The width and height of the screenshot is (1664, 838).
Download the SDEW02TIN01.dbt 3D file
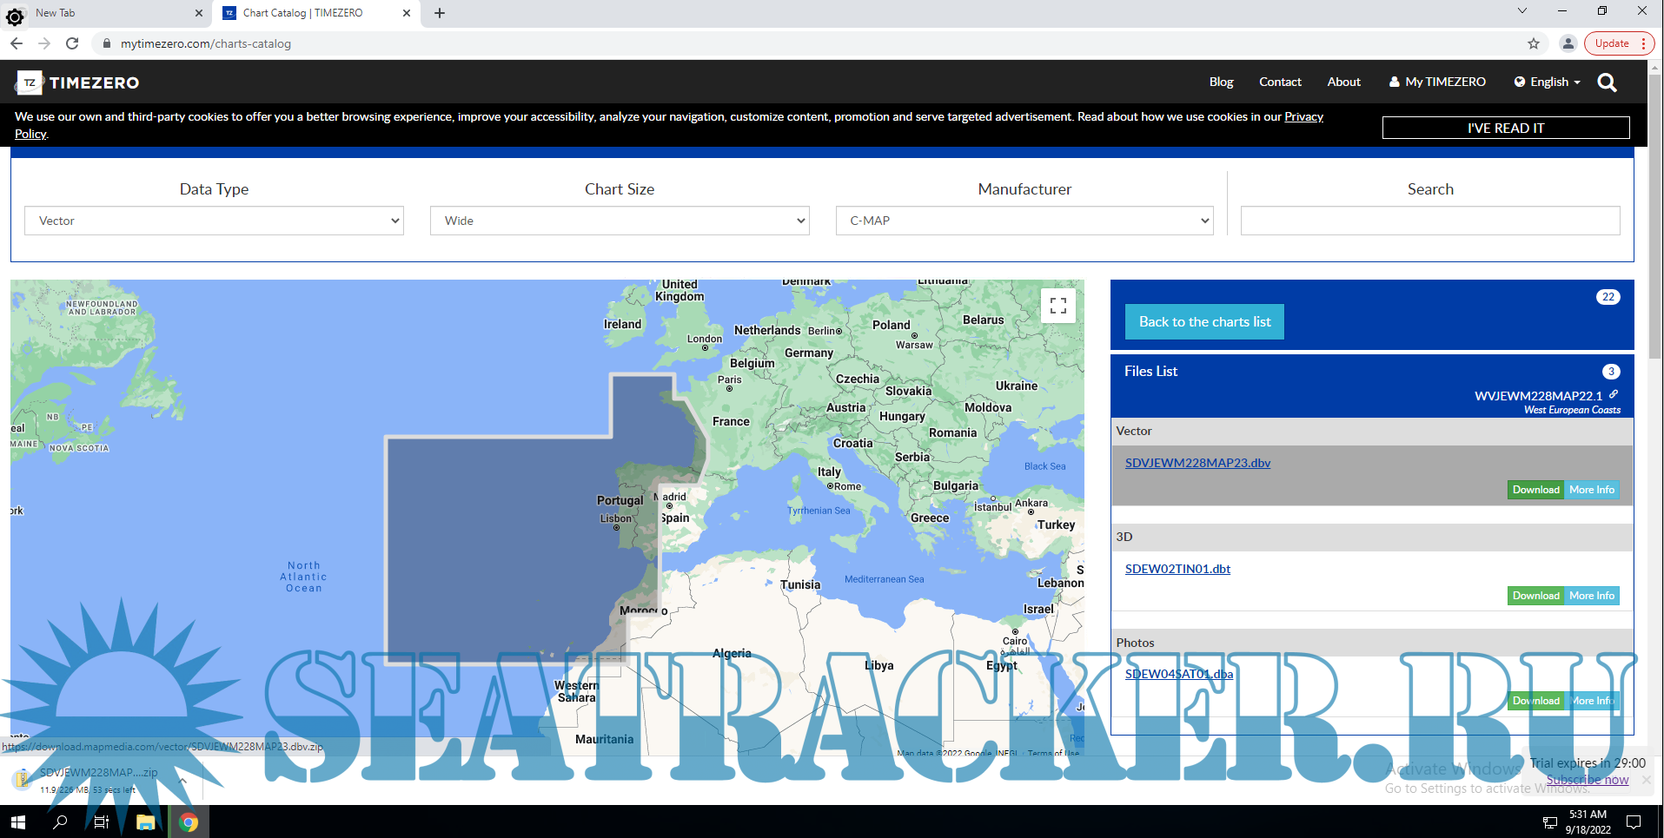pos(1535,596)
